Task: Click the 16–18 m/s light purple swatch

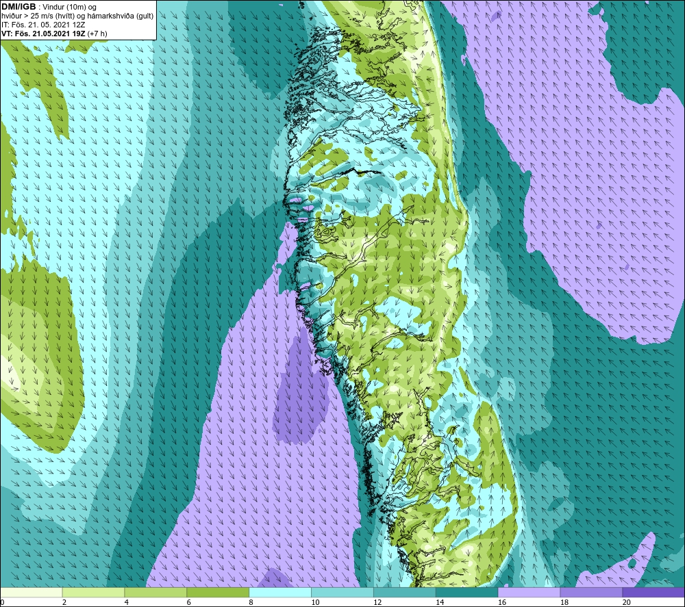Action: click(529, 593)
